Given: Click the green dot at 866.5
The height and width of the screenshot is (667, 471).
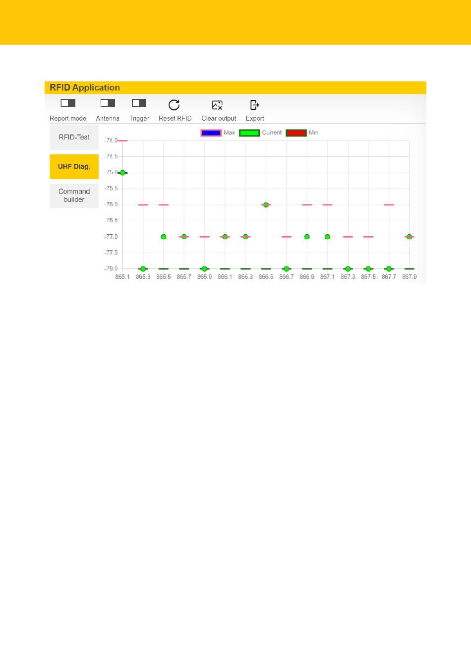Looking at the screenshot, I should pyautogui.click(x=266, y=204).
